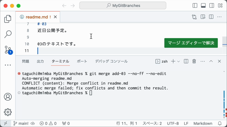Viewport: 227px width, 127px height.
Task: Click the failed command error decoration
Action: [19, 74]
